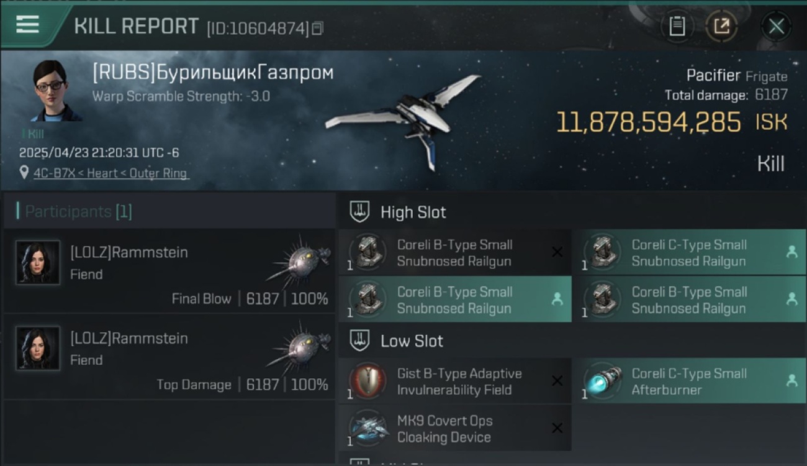
Task: Select Final Blow Rammstein portrait
Action: (x=38, y=263)
